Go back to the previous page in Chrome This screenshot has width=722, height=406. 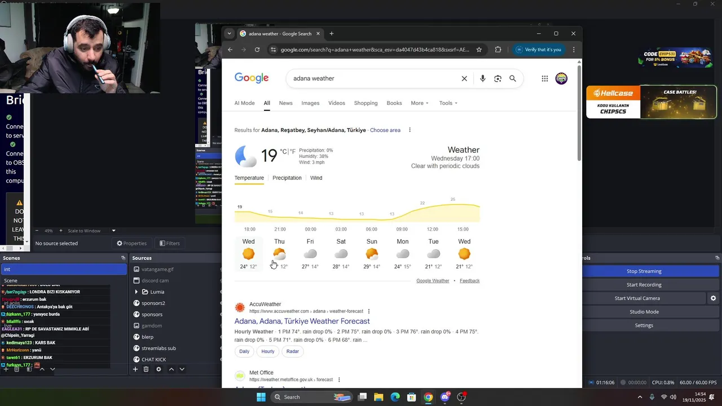tap(230, 50)
